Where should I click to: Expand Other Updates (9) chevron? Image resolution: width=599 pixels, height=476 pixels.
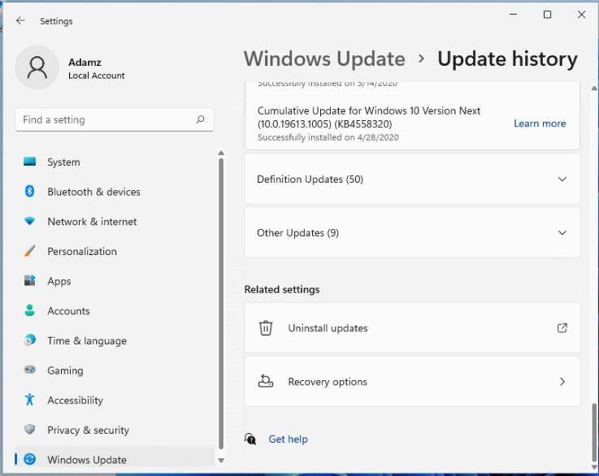(562, 232)
